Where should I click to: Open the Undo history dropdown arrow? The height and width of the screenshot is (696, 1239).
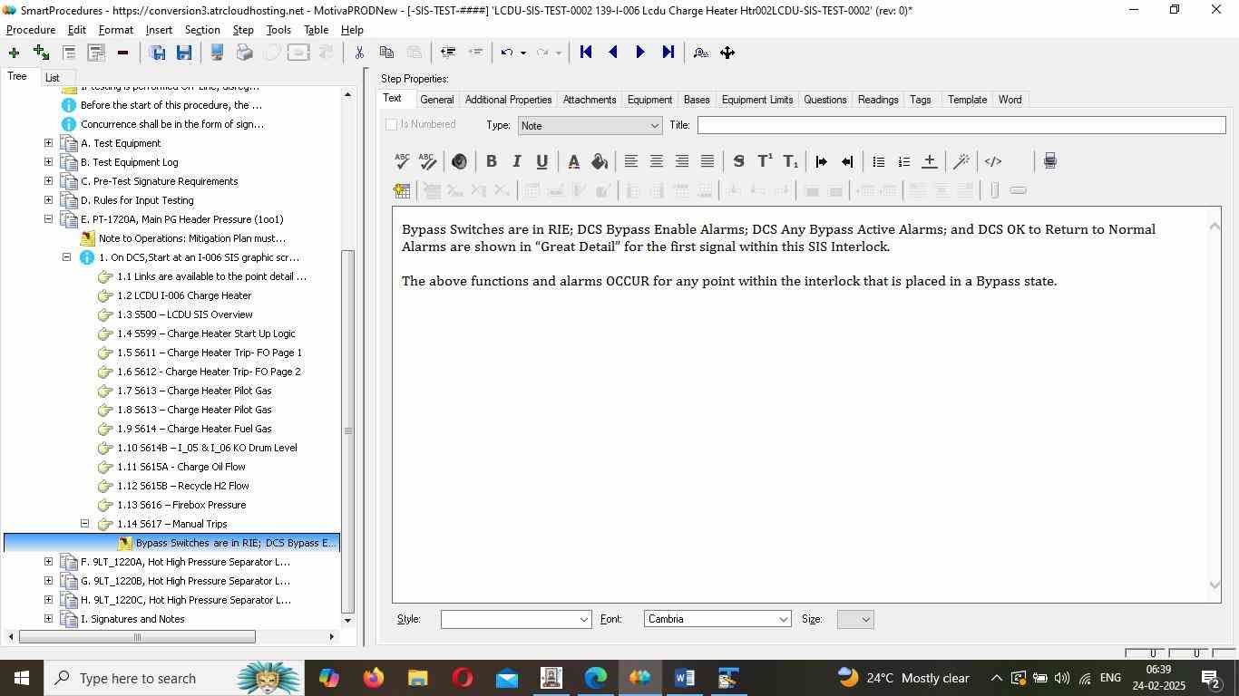pyautogui.click(x=522, y=53)
